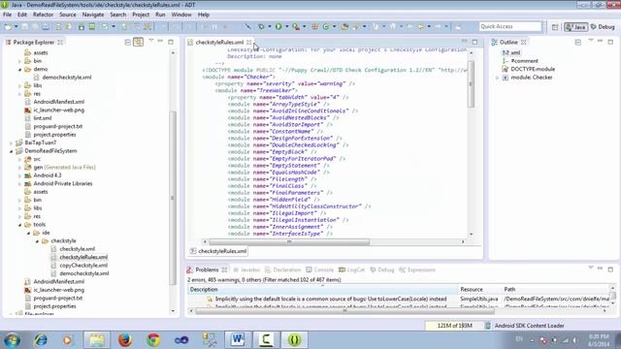Click the Debug bug icon in toolbar
The width and height of the screenshot is (621, 349).
pos(261,26)
